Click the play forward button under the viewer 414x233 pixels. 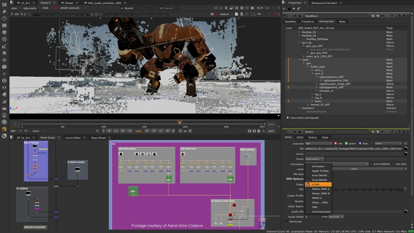click(x=147, y=131)
